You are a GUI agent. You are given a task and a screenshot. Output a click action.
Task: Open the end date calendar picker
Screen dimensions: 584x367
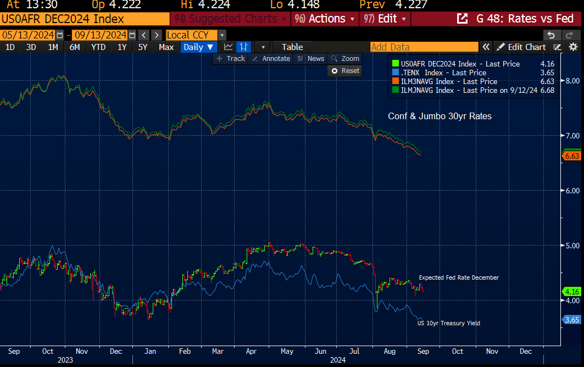(130, 35)
